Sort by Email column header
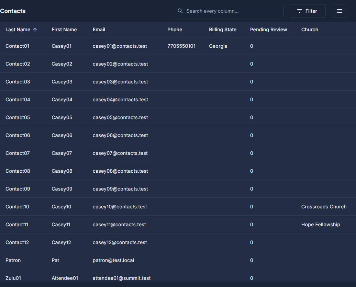Image resolution: width=356 pixels, height=287 pixels. click(x=99, y=30)
